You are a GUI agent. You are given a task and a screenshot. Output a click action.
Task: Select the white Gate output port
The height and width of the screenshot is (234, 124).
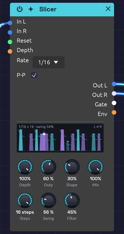114,103
